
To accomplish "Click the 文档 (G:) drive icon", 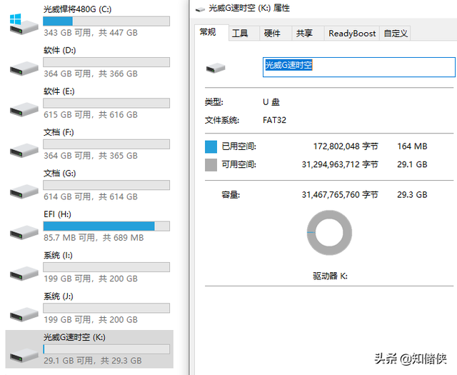I will tap(24, 188).
